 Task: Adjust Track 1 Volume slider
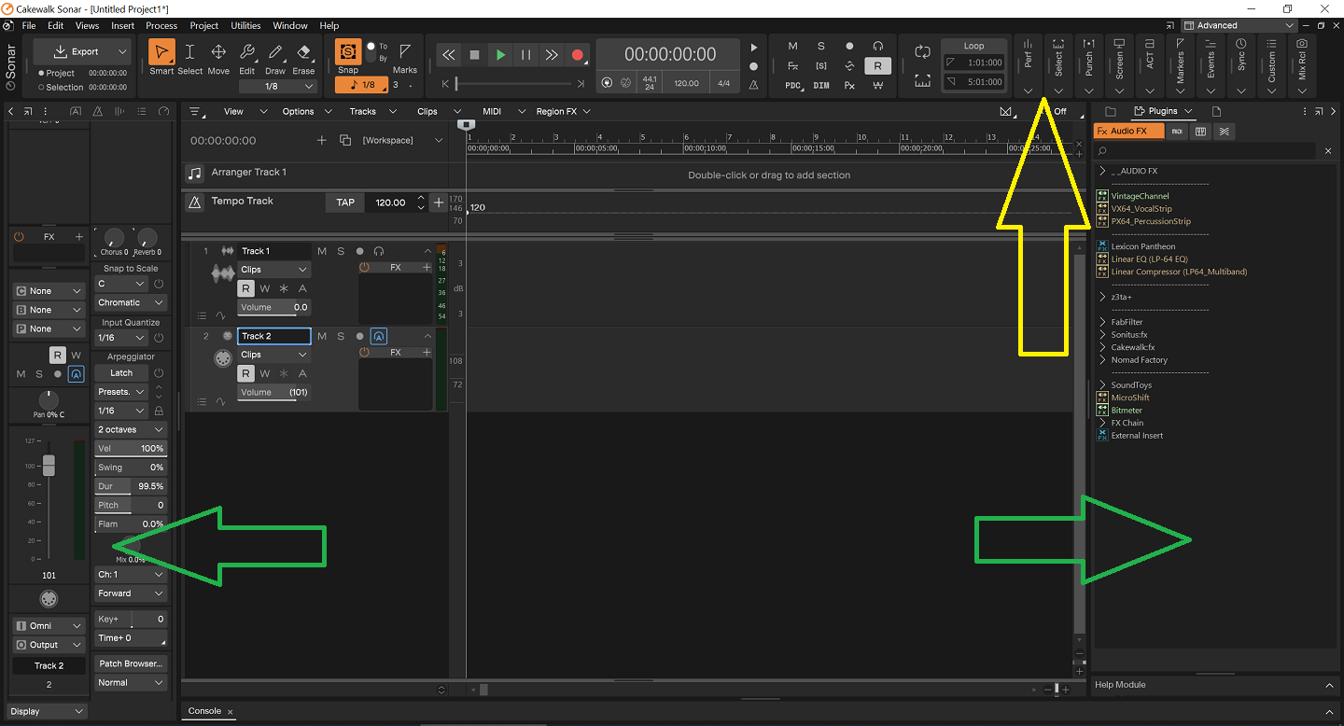point(273,307)
